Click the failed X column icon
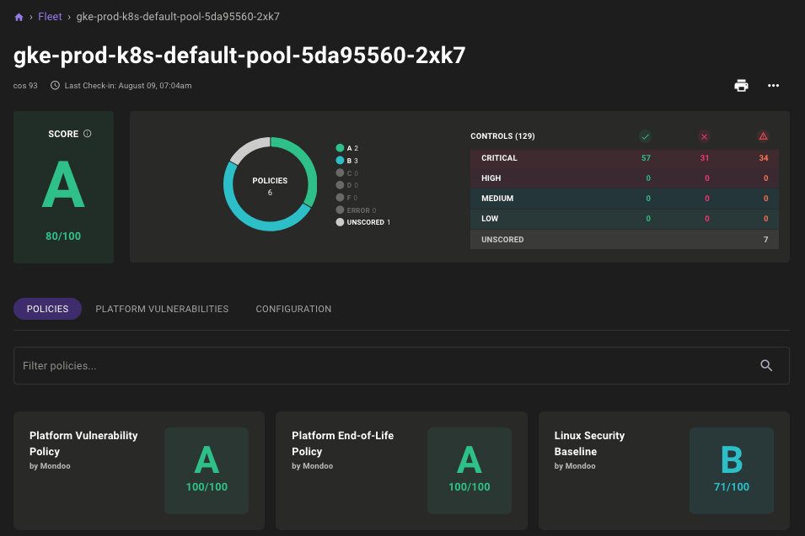The width and height of the screenshot is (805, 536). point(705,136)
